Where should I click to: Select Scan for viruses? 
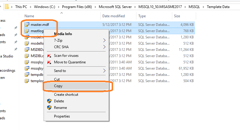(76, 56)
